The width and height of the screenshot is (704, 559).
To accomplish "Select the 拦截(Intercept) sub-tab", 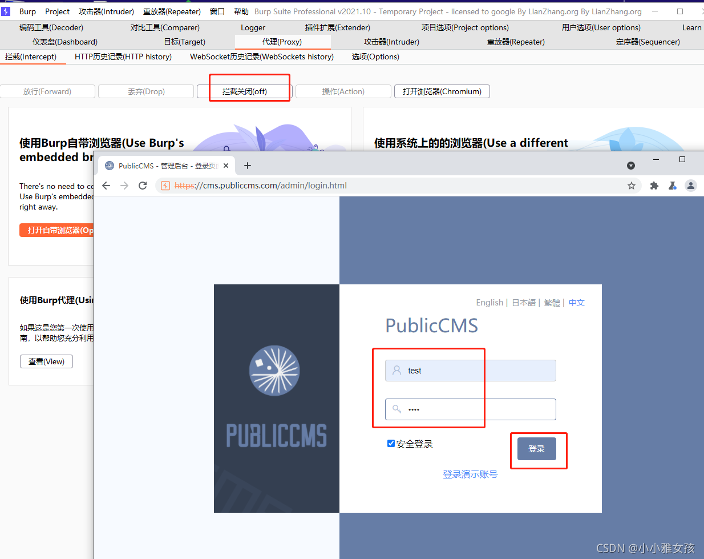I will pyautogui.click(x=31, y=57).
